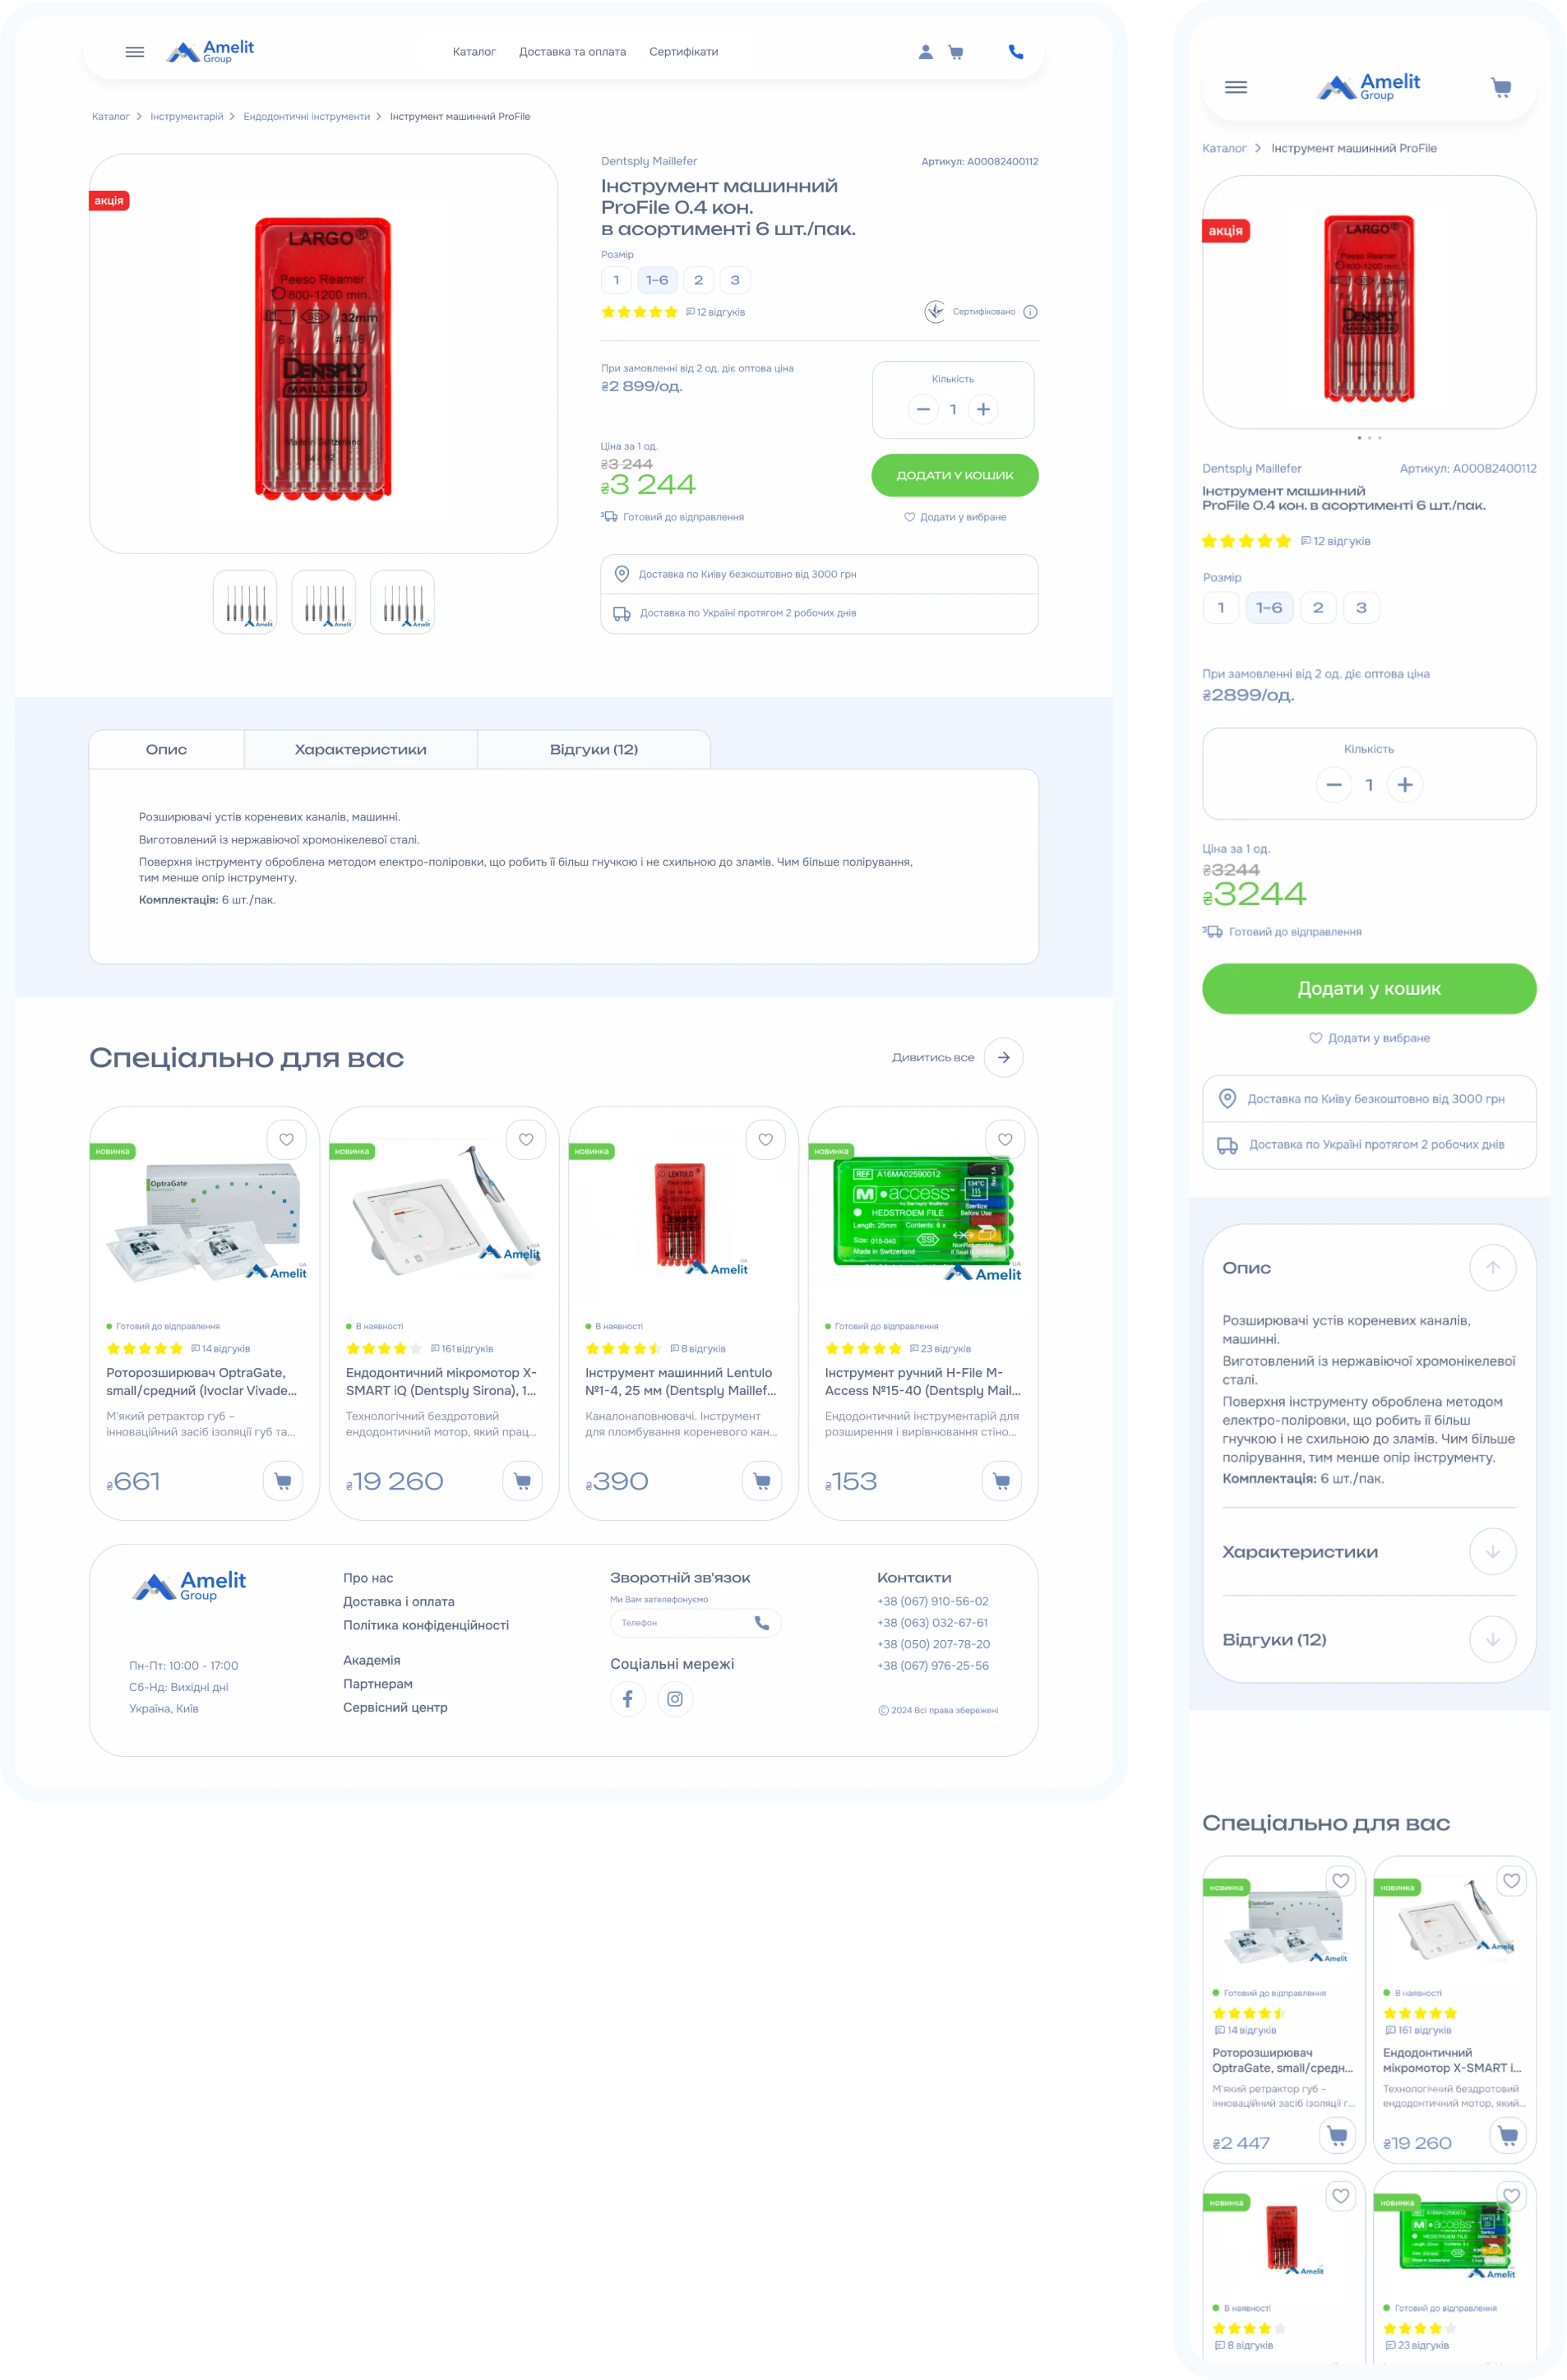Favorite the Lentulo desktop product card

[x=765, y=1140]
